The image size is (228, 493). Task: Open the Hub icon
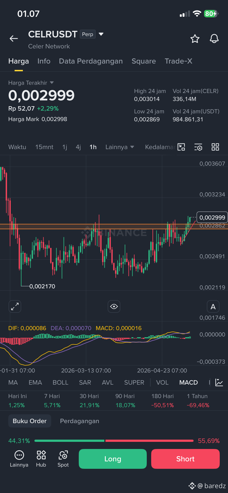tap(41, 459)
